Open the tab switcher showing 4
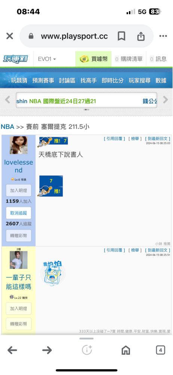The width and height of the screenshot is (173, 375). click(x=161, y=350)
